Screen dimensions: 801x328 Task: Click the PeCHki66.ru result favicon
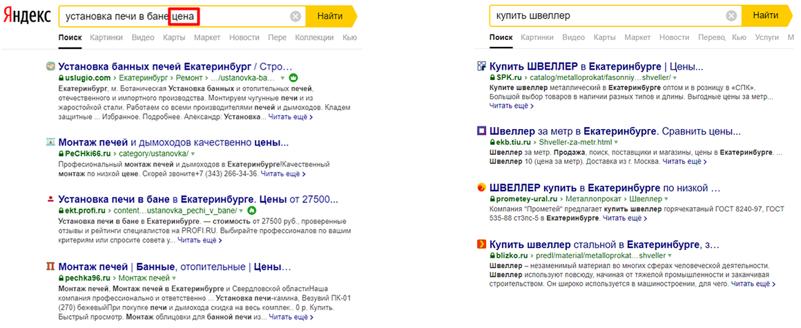50,142
